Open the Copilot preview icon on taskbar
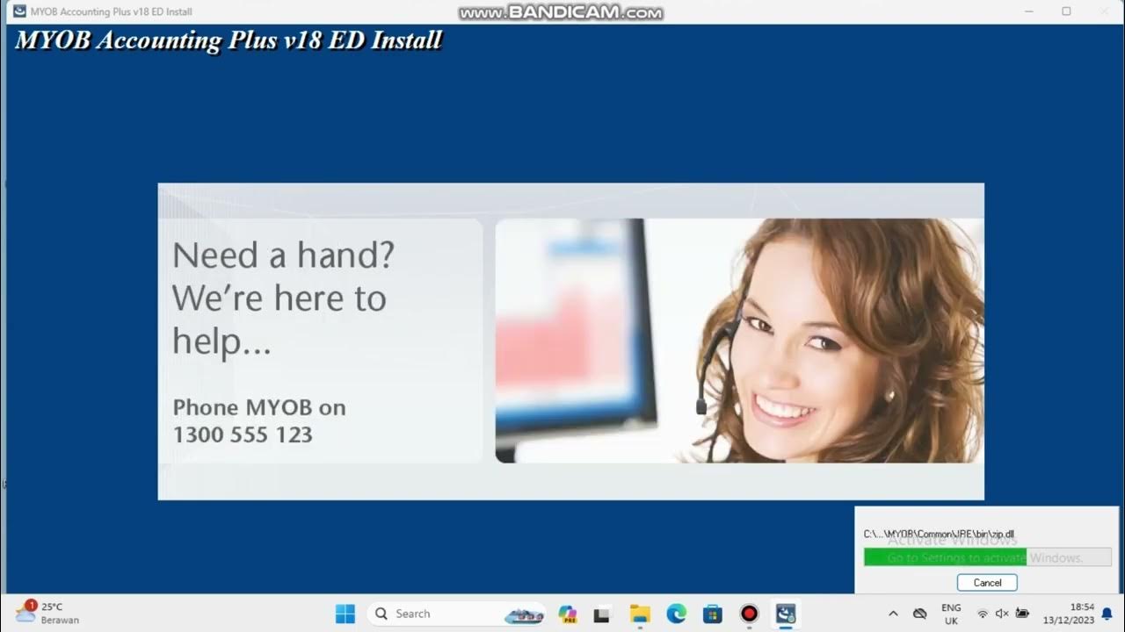The image size is (1125, 632). pyautogui.click(x=567, y=614)
